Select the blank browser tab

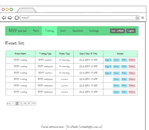point(27,10)
